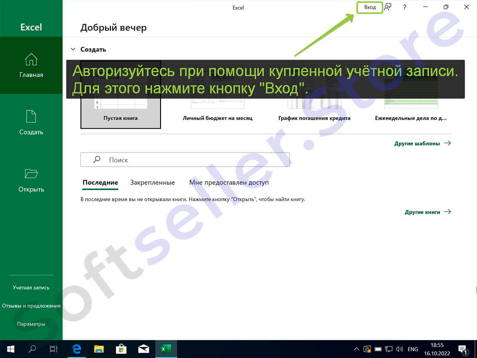Viewport: 477px width, 358px height.
Task: Click the magnifier icon in the search box
Action: click(x=97, y=159)
